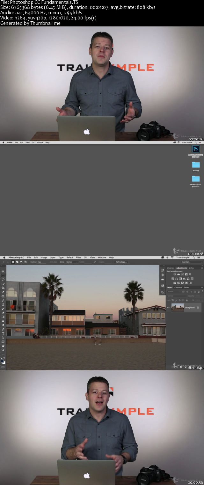Add a Brightness/Contrast adjustment

pos(175,274)
